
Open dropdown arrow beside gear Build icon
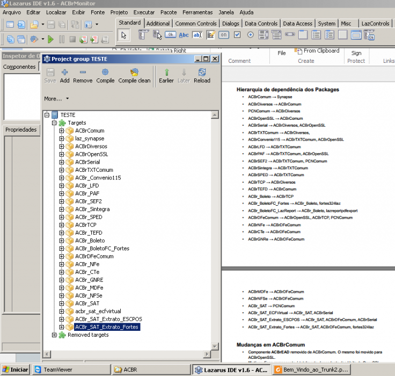coord(42,39)
